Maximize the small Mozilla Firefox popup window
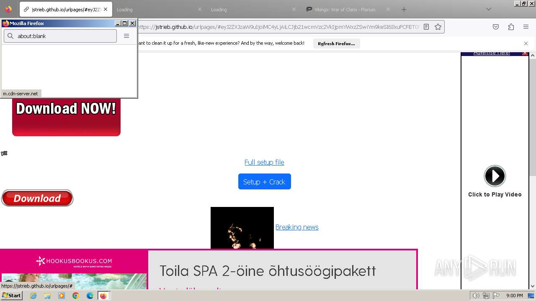This screenshot has width=536, height=301. [x=125, y=23]
